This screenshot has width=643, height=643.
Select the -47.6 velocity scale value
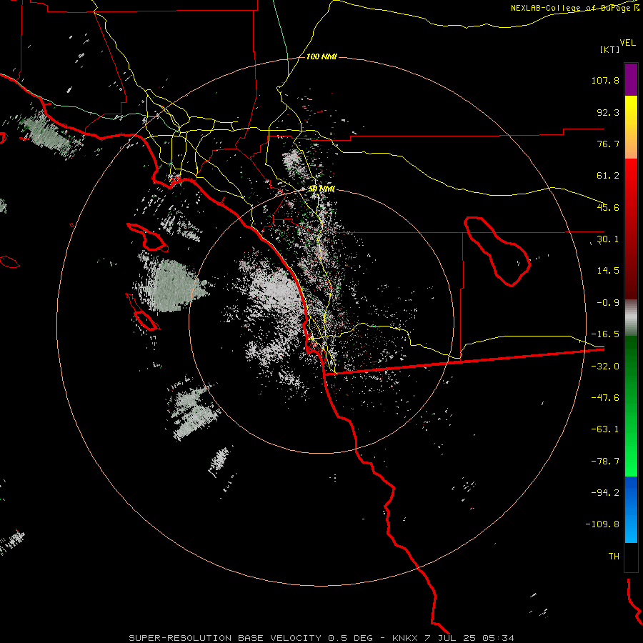[605, 398]
